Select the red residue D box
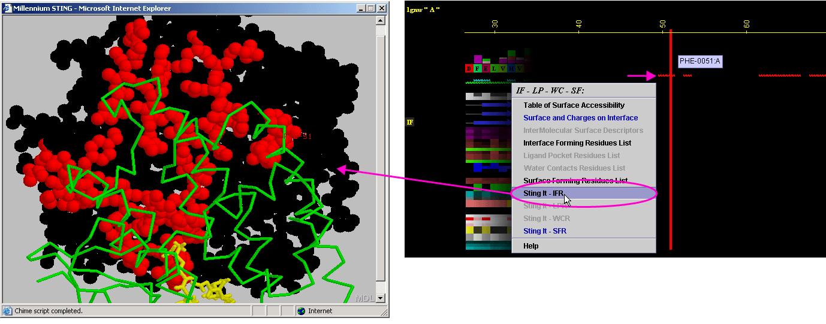The width and height of the screenshot is (826, 324). point(469,68)
